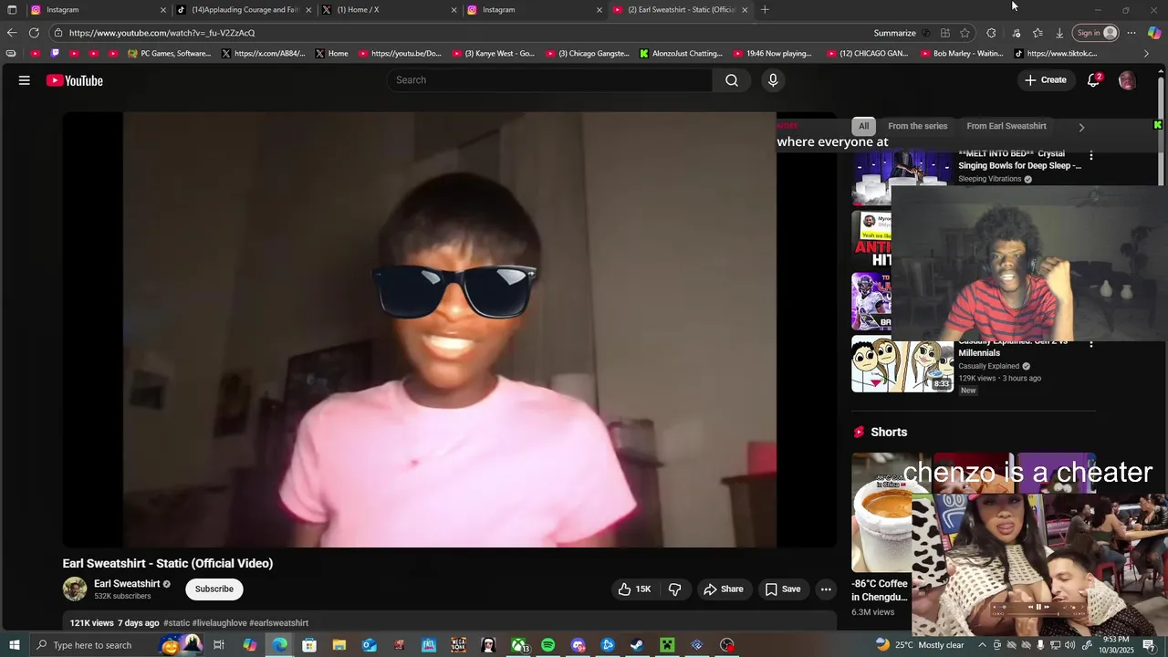This screenshot has height=657, width=1168.
Task: Click the browser Sign in button
Action: tap(1097, 33)
